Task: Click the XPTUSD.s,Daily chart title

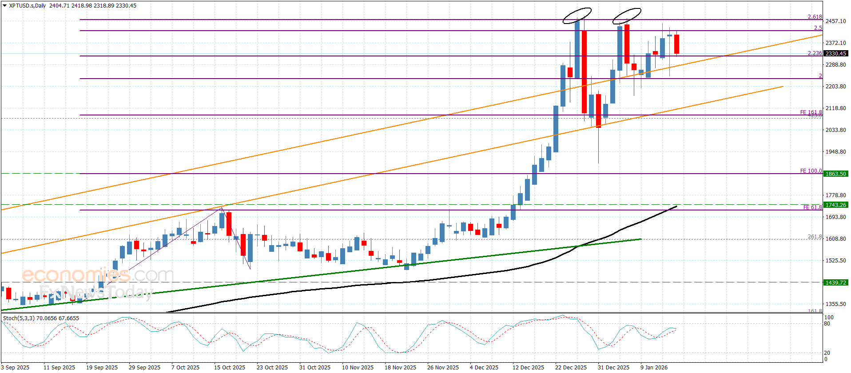Action: [28, 6]
